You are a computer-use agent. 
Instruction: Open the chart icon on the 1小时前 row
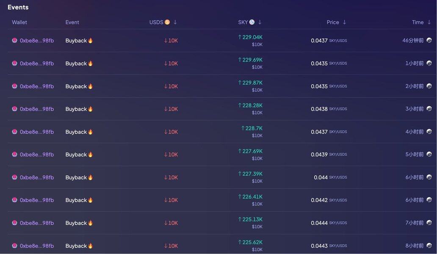[x=429, y=63]
